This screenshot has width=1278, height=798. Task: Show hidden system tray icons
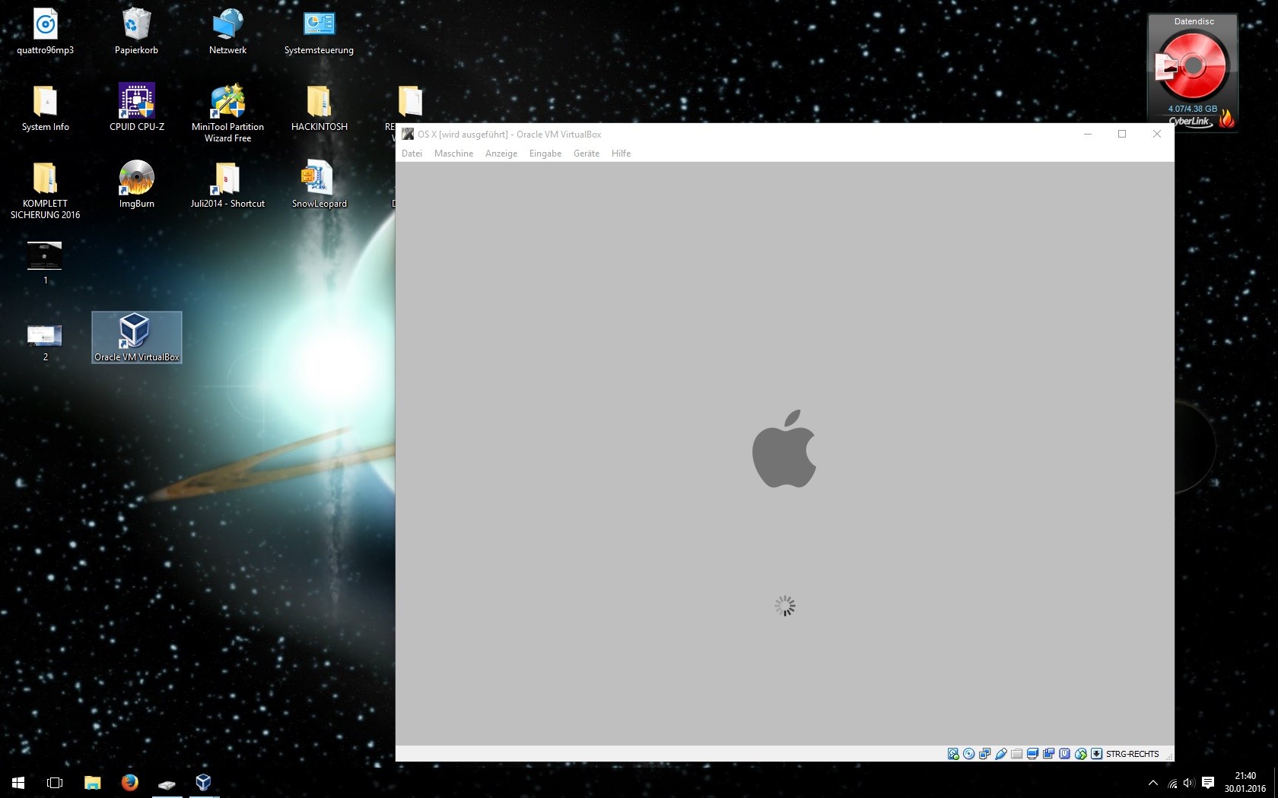coord(1153,783)
